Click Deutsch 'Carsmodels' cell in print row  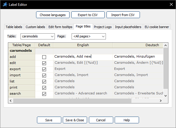[138, 88]
